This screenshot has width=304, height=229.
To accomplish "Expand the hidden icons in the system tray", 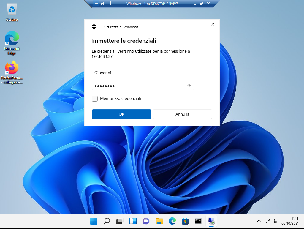I will point(259,221).
